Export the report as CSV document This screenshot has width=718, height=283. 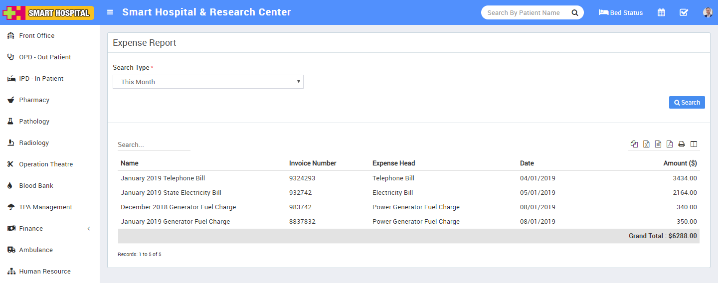point(658,144)
